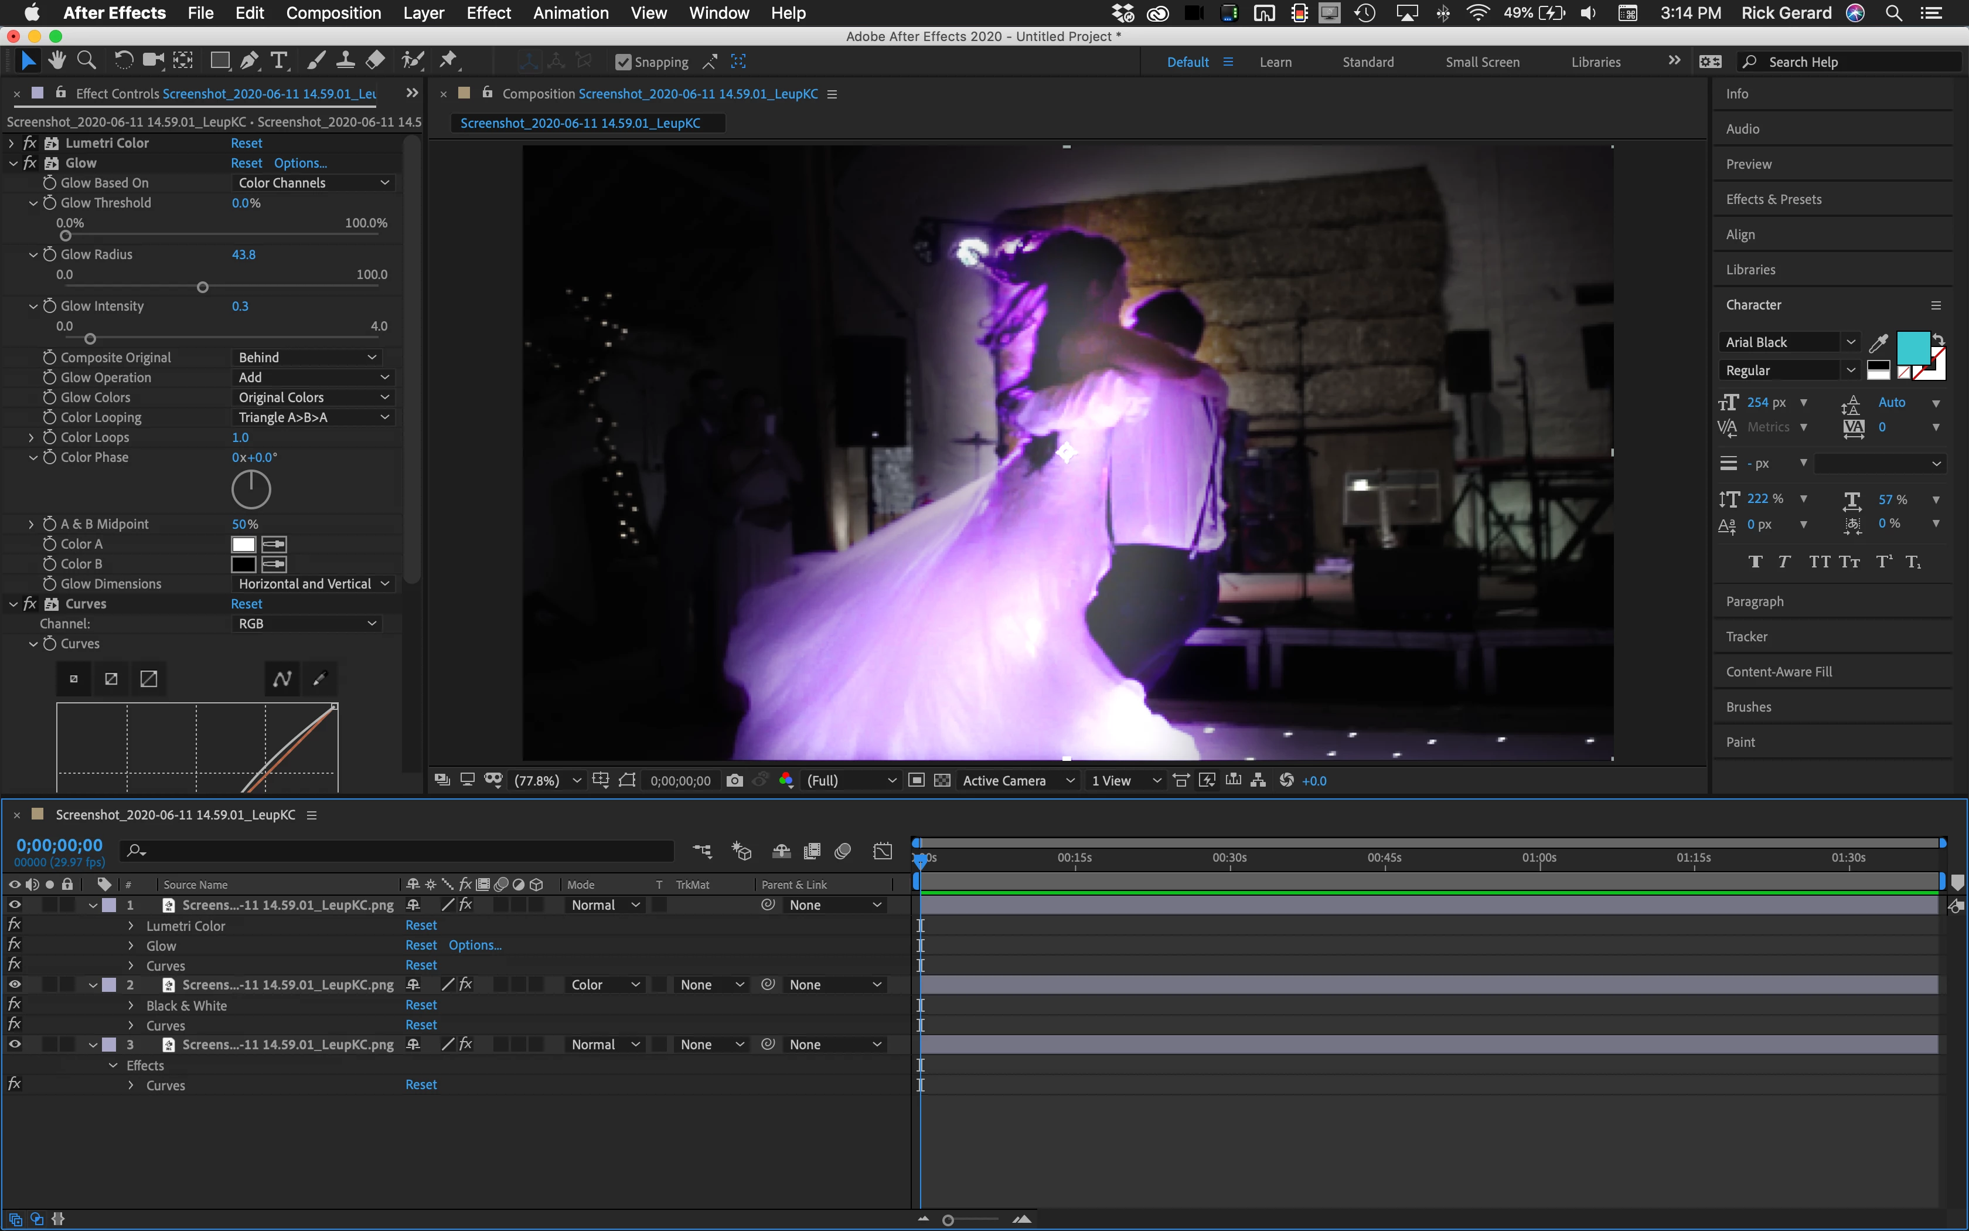The height and width of the screenshot is (1231, 1969).
Task: Select the Clone Stamp tool
Action: pos(345,60)
